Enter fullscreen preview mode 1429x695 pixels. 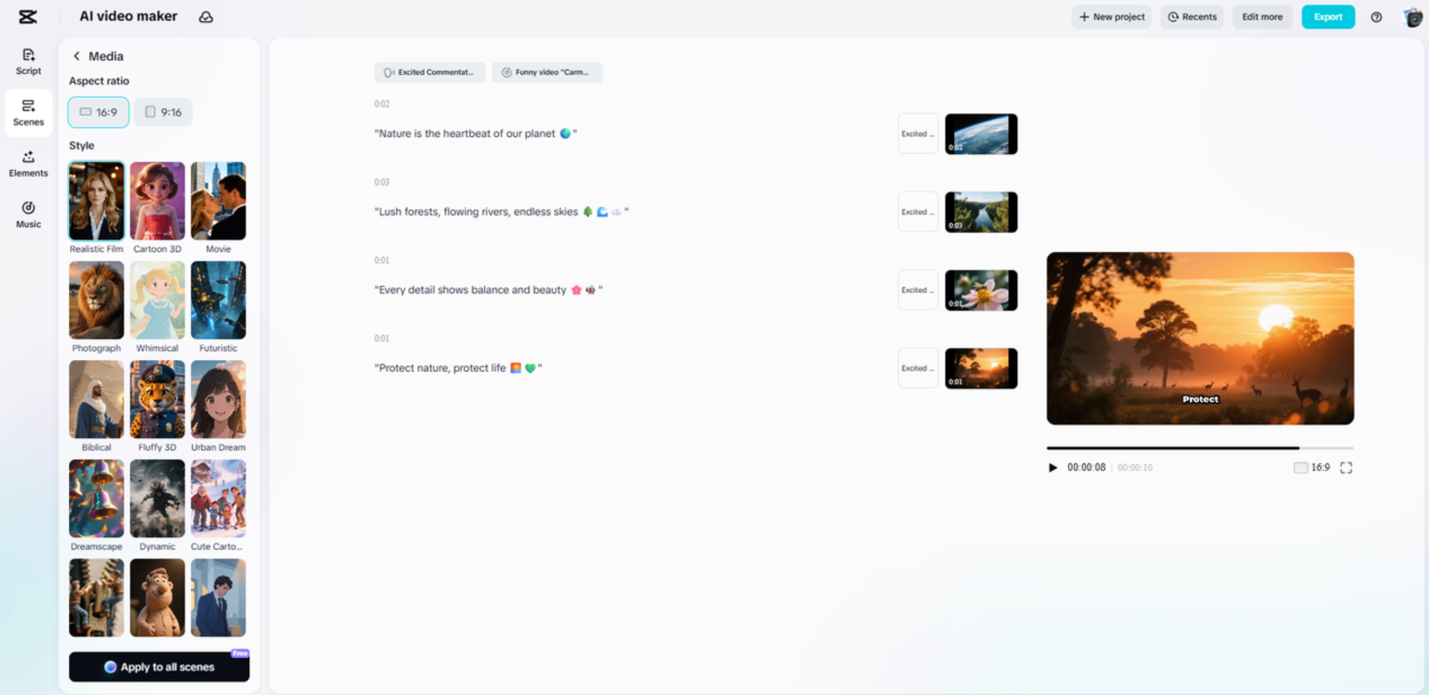(1346, 468)
